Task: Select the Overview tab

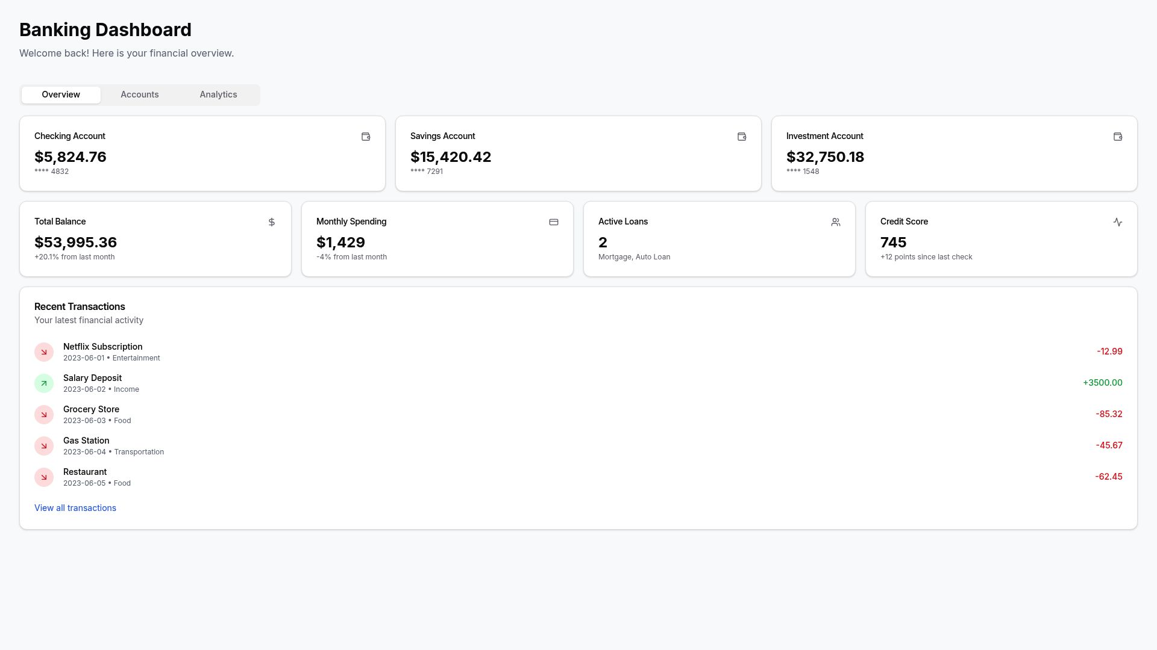Action: tap(61, 94)
